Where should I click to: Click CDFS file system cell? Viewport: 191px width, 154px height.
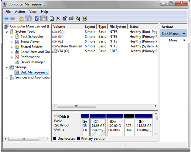coord(113,51)
